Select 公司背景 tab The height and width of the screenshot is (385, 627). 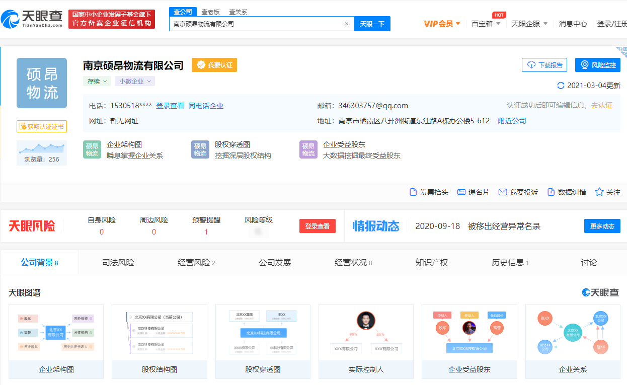click(40, 262)
